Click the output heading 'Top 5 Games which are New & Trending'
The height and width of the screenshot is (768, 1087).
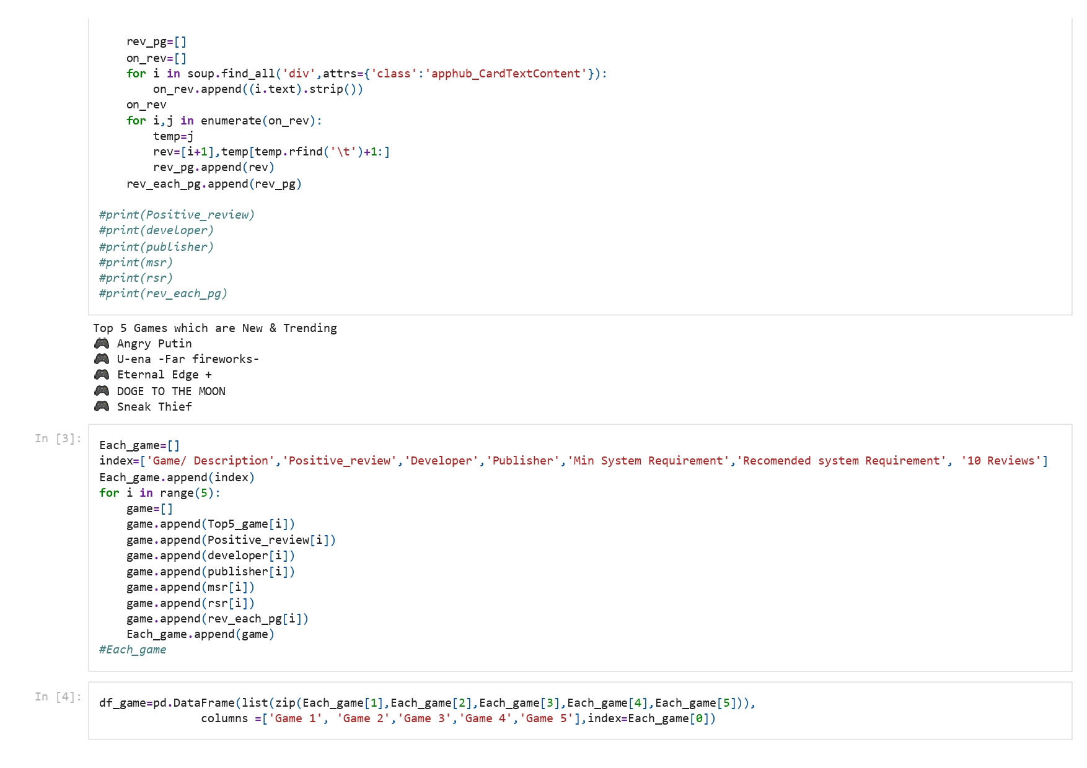pos(215,328)
